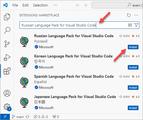Image resolution: width=143 pixels, height=120 pixels.
Task: Open the errors and warnings status item
Action: [x=41, y=117]
